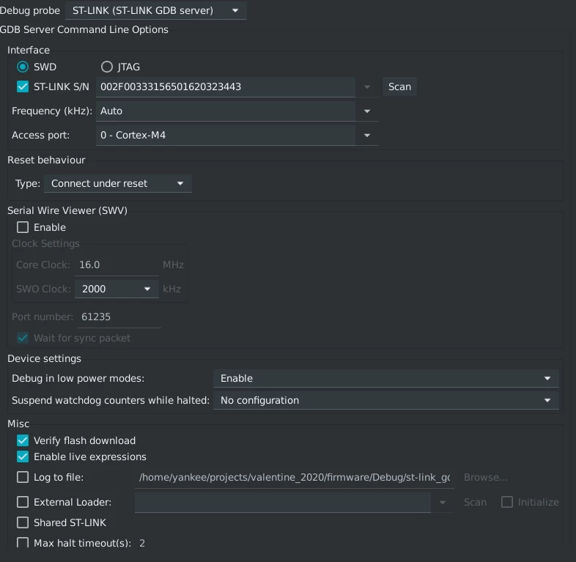Select the JTAG interface radio button
The image size is (576, 562).
point(107,67)
